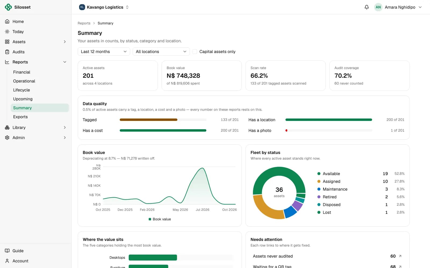Viewport: 430px width, 268px height.
Task: Open the Upcoming report
Action: [40, 99]
